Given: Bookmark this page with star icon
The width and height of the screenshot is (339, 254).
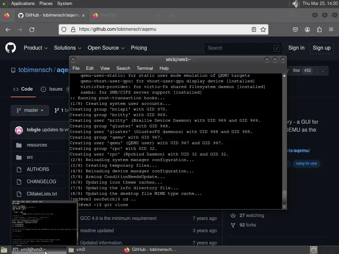Looking at the screenshot, I should coord(263,29).
